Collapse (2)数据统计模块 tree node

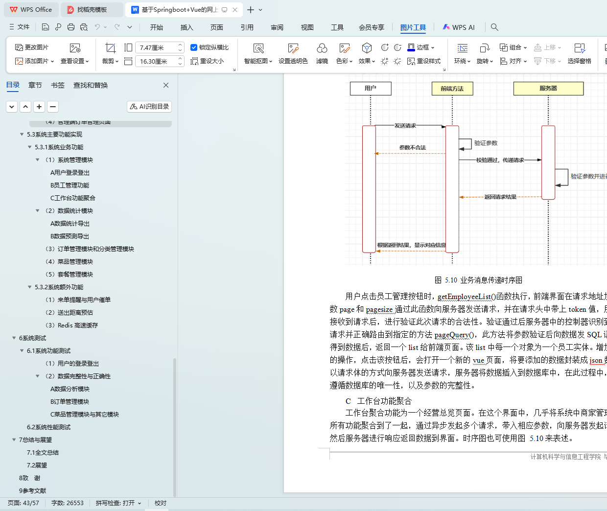click(x=37, y=210)
